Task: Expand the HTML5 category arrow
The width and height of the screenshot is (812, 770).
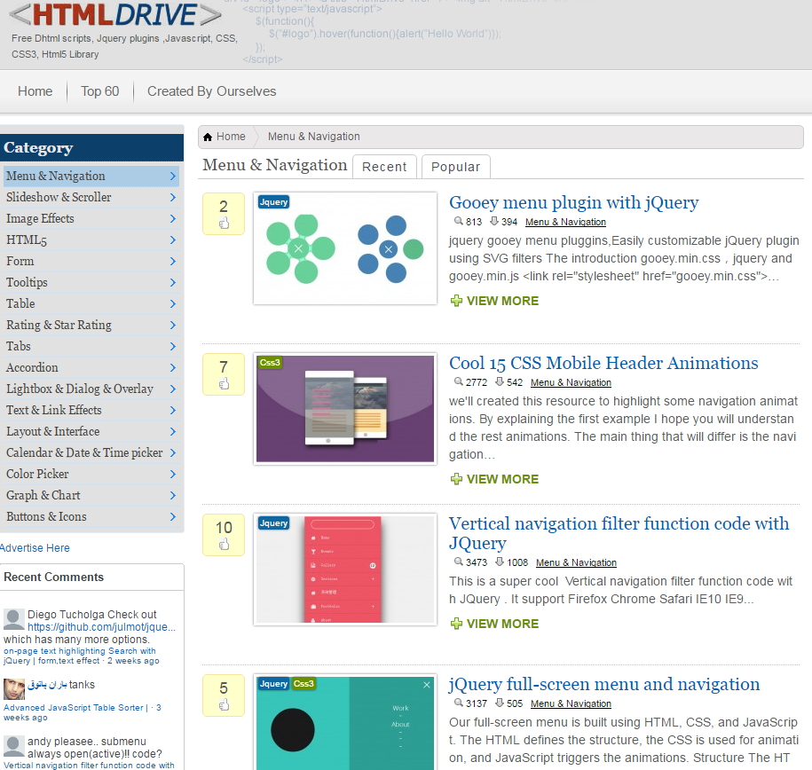Action: pyautogui.click(x=173, y=240)
